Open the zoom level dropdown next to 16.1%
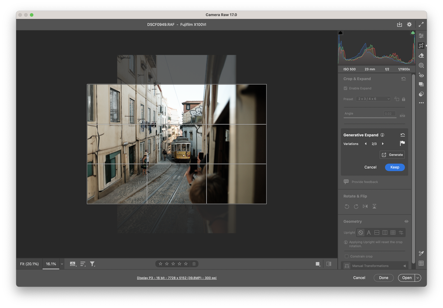The width and height of the screenshot is (443, 308). (62, 264)
